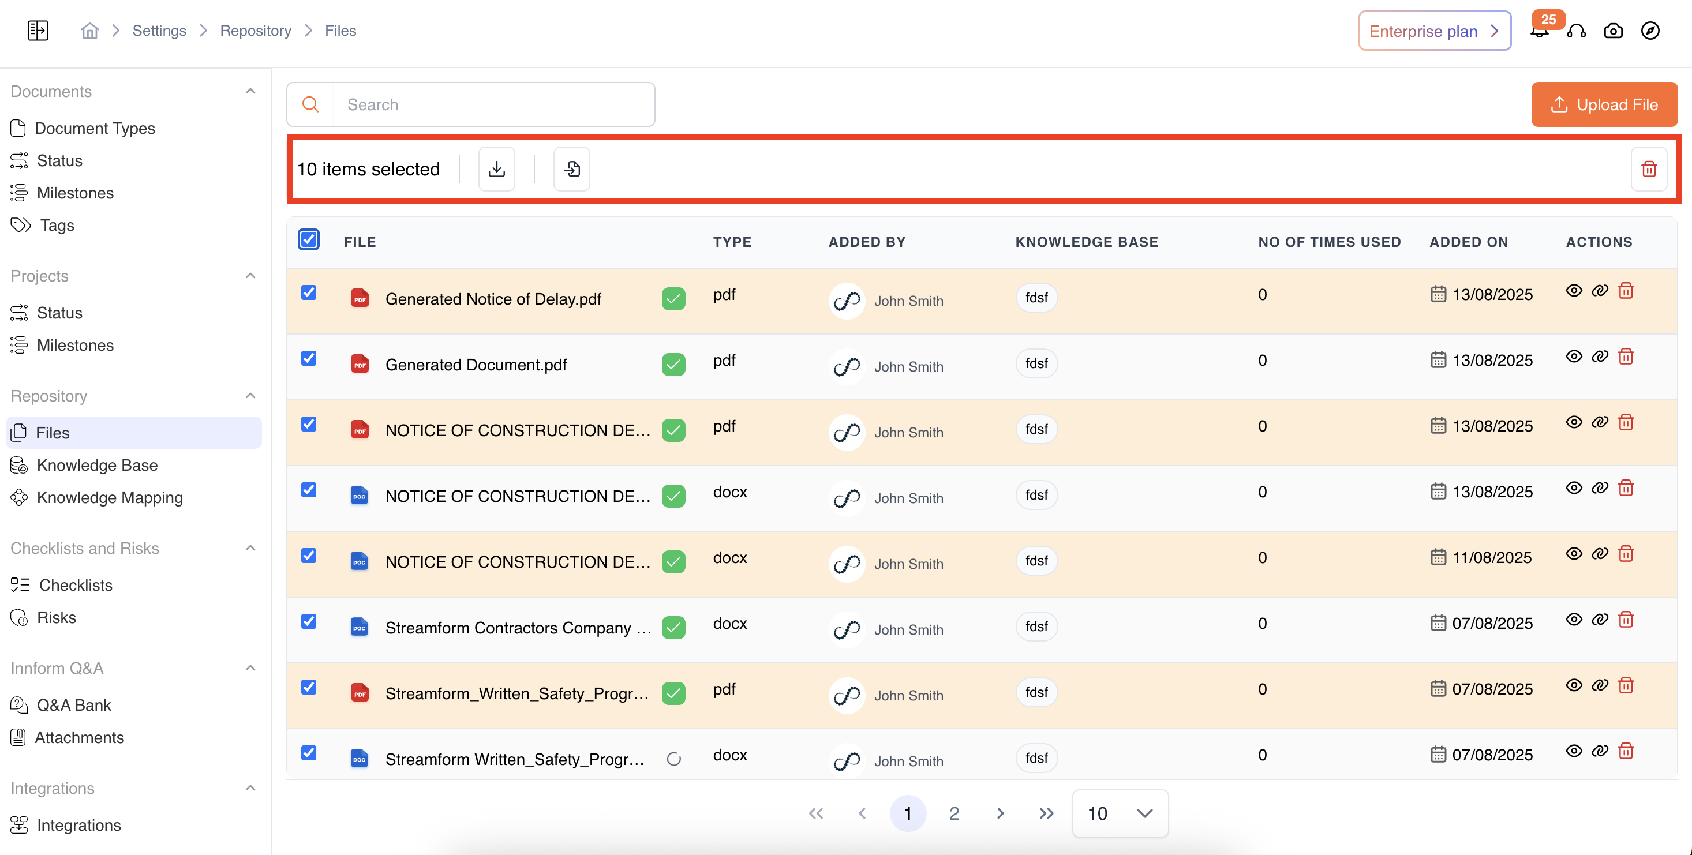Click the Upload File button
The width and height of the screenshot is (1692, 855).
click(1604, 104)
